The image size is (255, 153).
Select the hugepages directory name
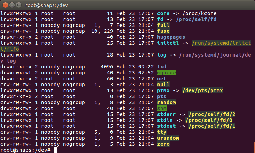click(x=171, y=37)
